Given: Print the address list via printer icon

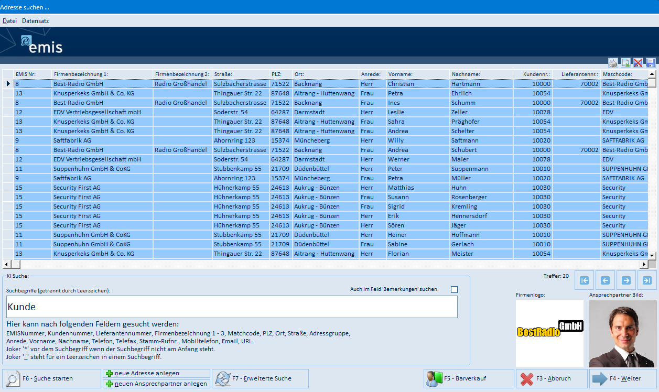Looking at the screenshot, I should 613,63.
